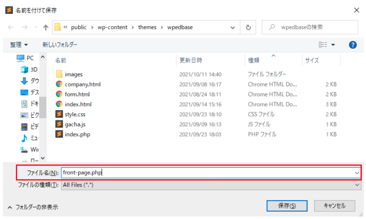Click the Forward navigation arrow
Image resolution: width=366 pixels, height=219 pixels.
[24, 27]
